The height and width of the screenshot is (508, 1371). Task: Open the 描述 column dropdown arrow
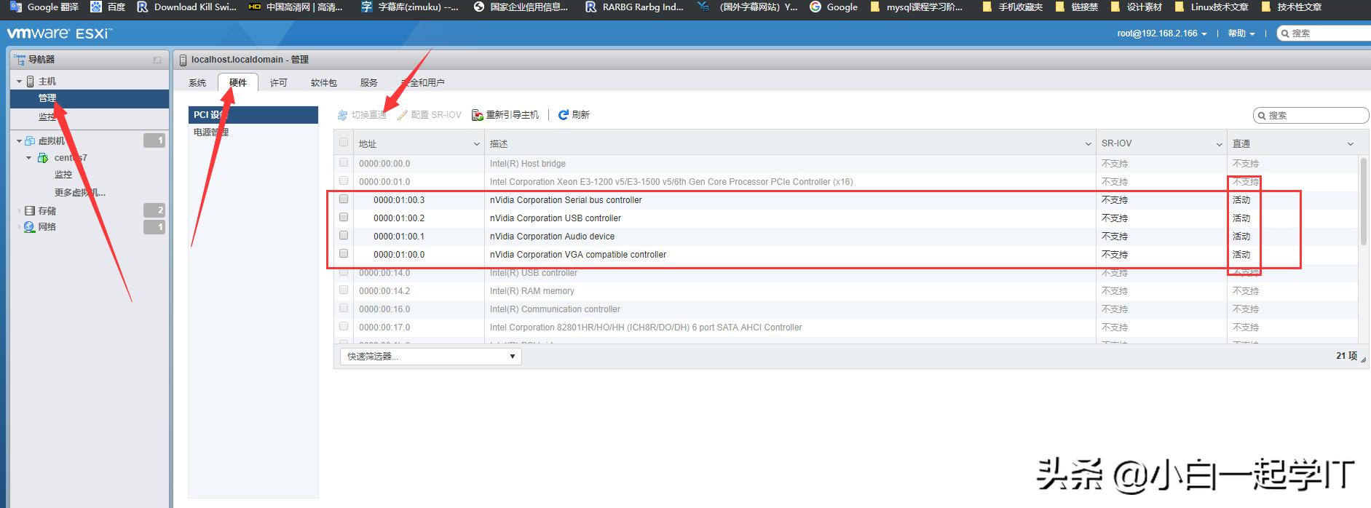[1088, 144]
